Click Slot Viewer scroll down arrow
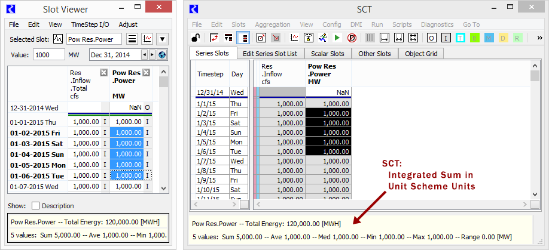This screenshot has width=549, height=250. 163,188
